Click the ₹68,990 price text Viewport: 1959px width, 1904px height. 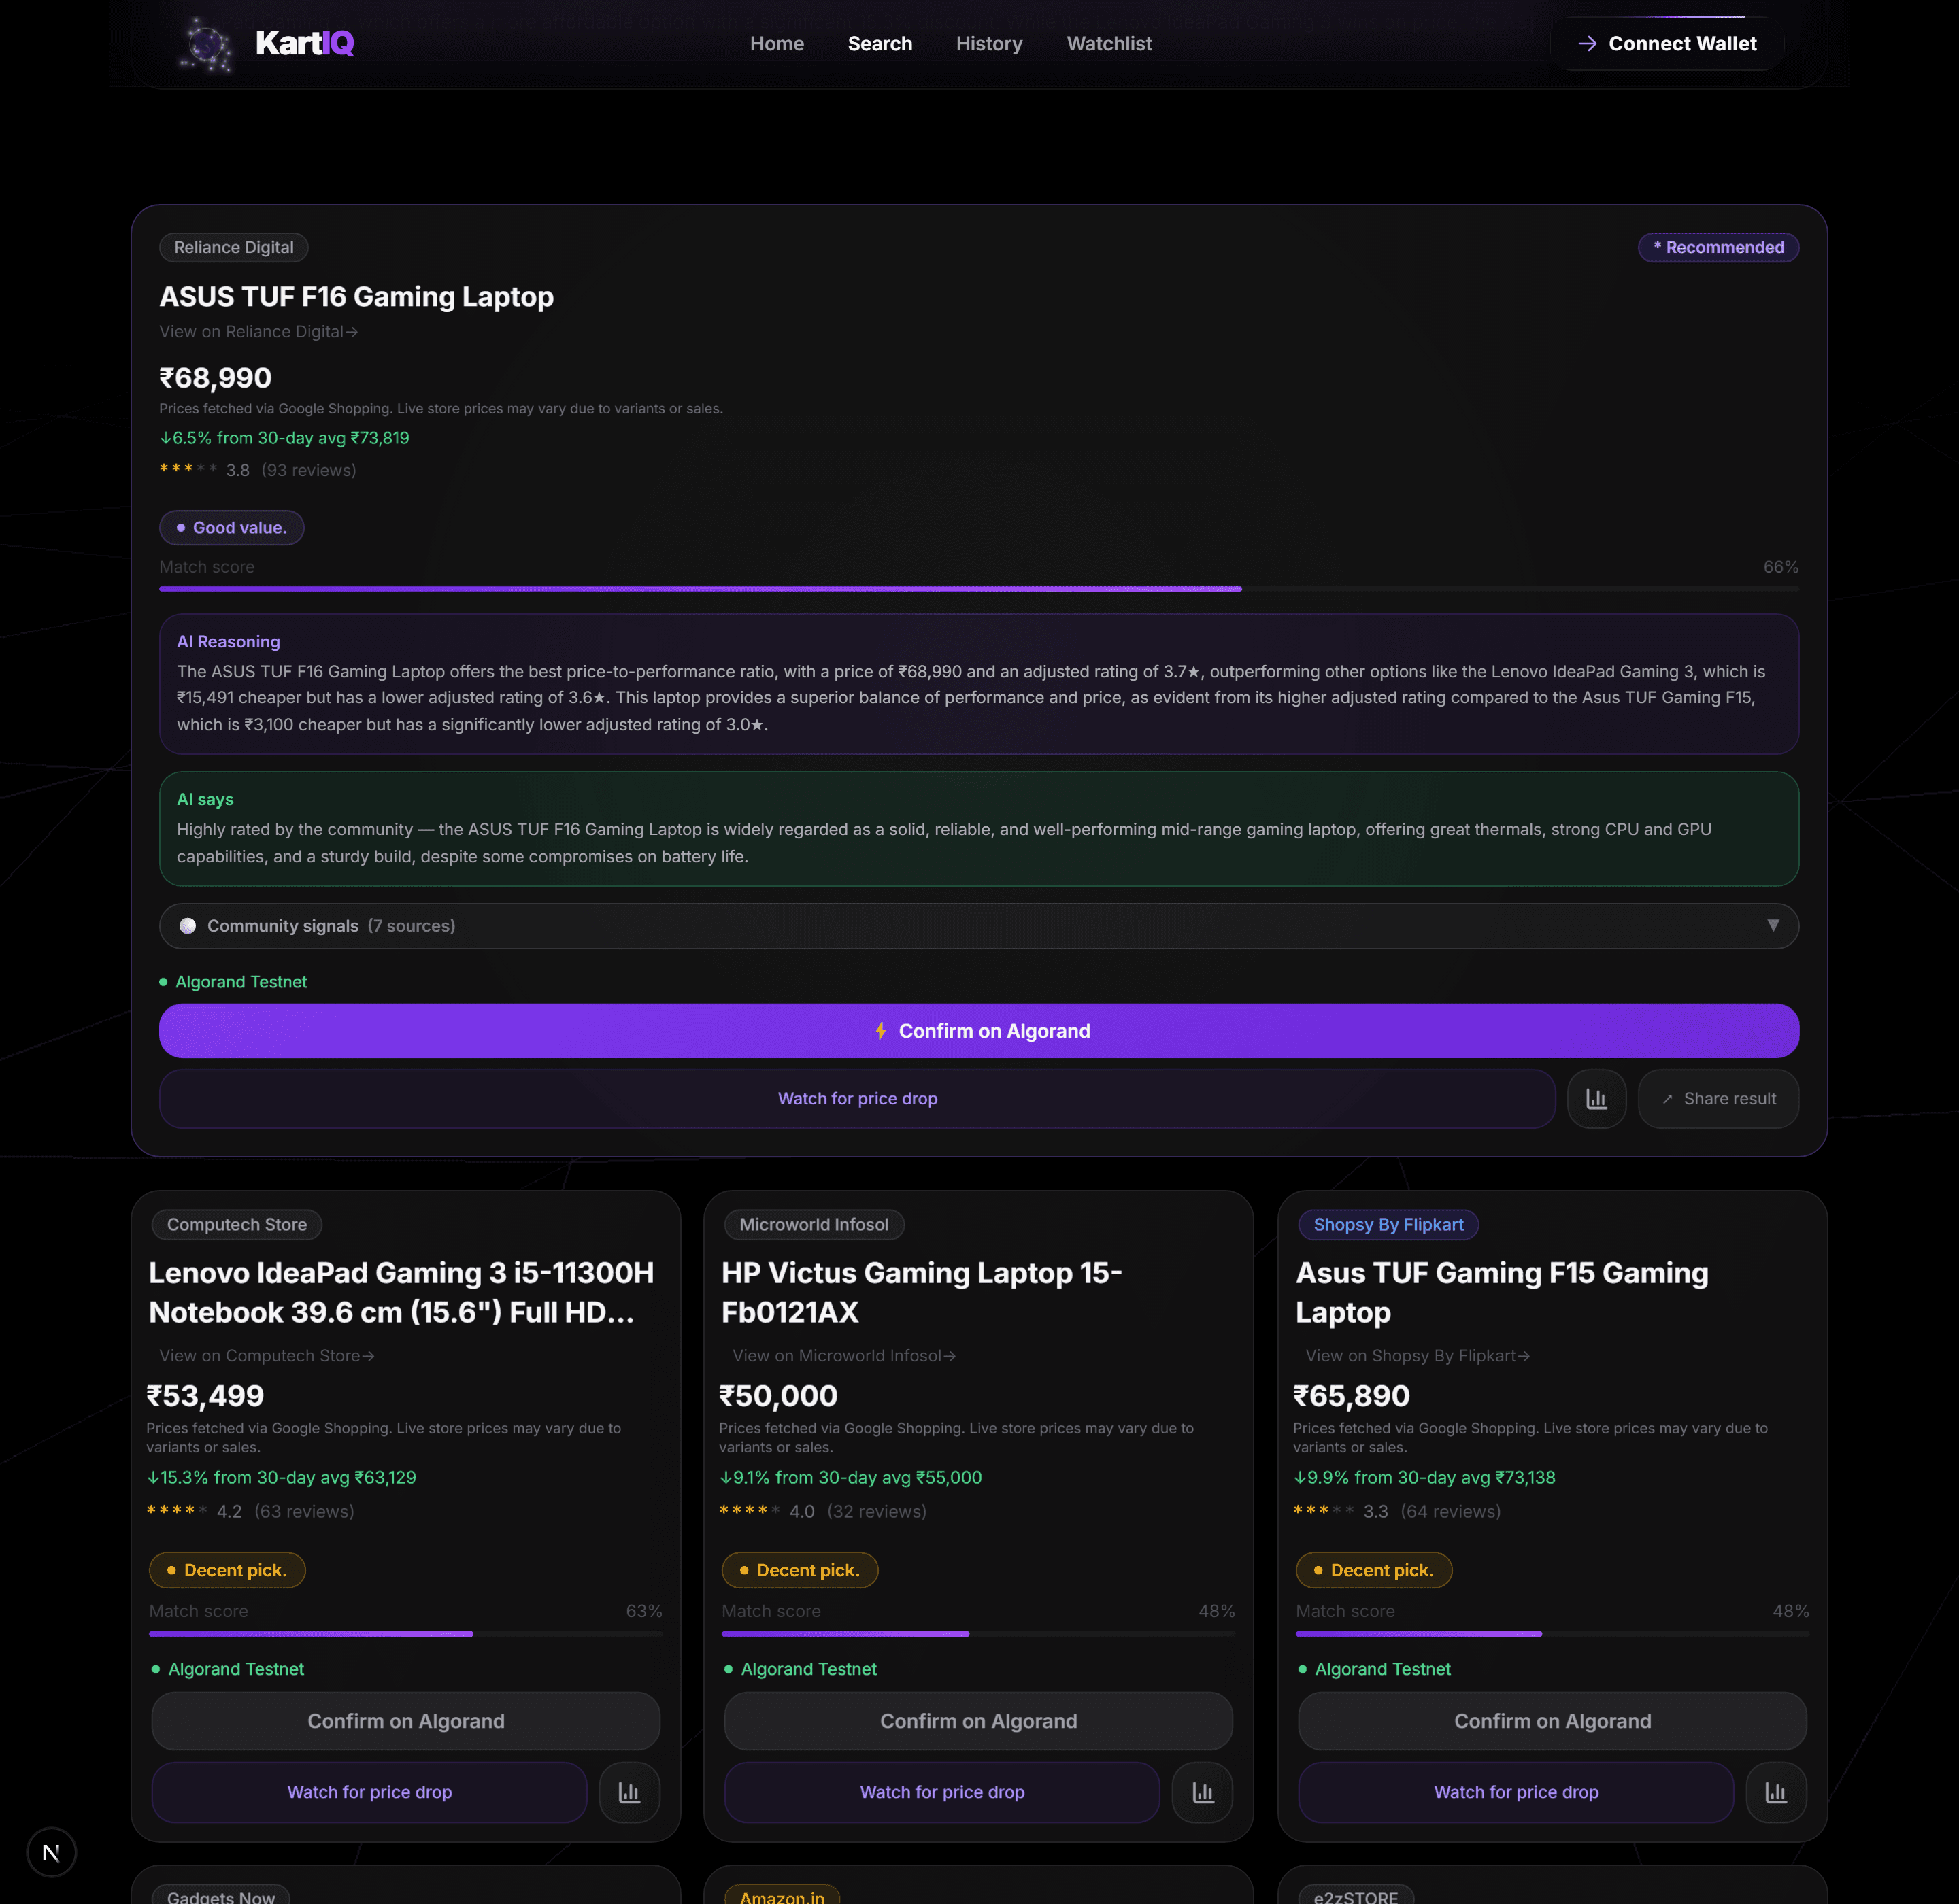pyautogui.click(x=215, y=378)
